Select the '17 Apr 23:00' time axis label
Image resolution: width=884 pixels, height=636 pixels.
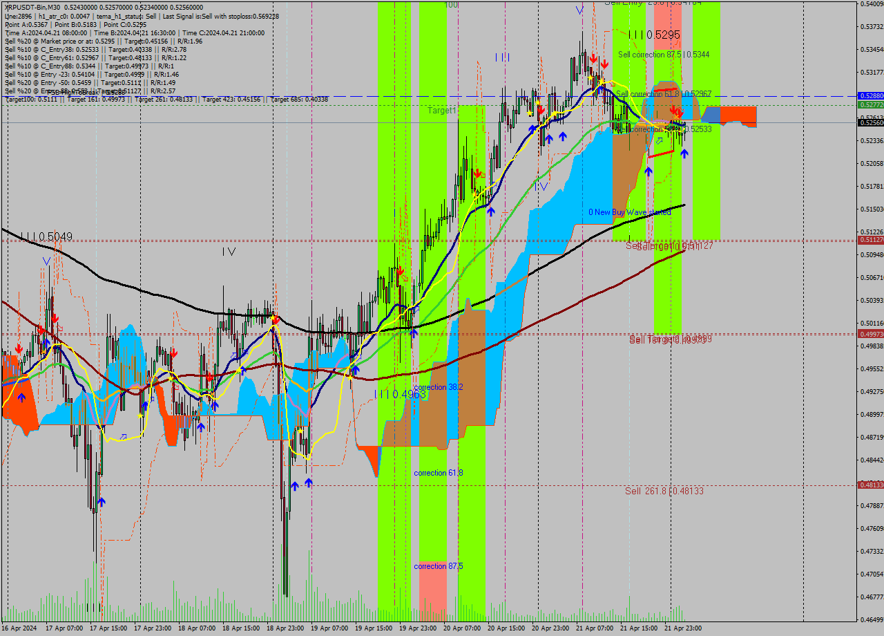pyautogui.click(x=152, y=628)
